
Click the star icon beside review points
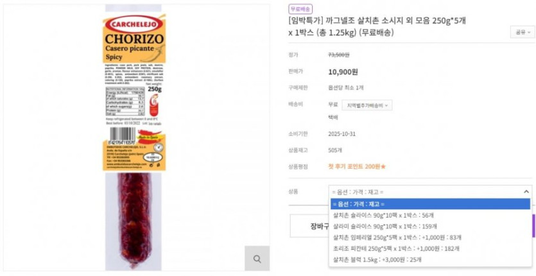click(383, 166)
